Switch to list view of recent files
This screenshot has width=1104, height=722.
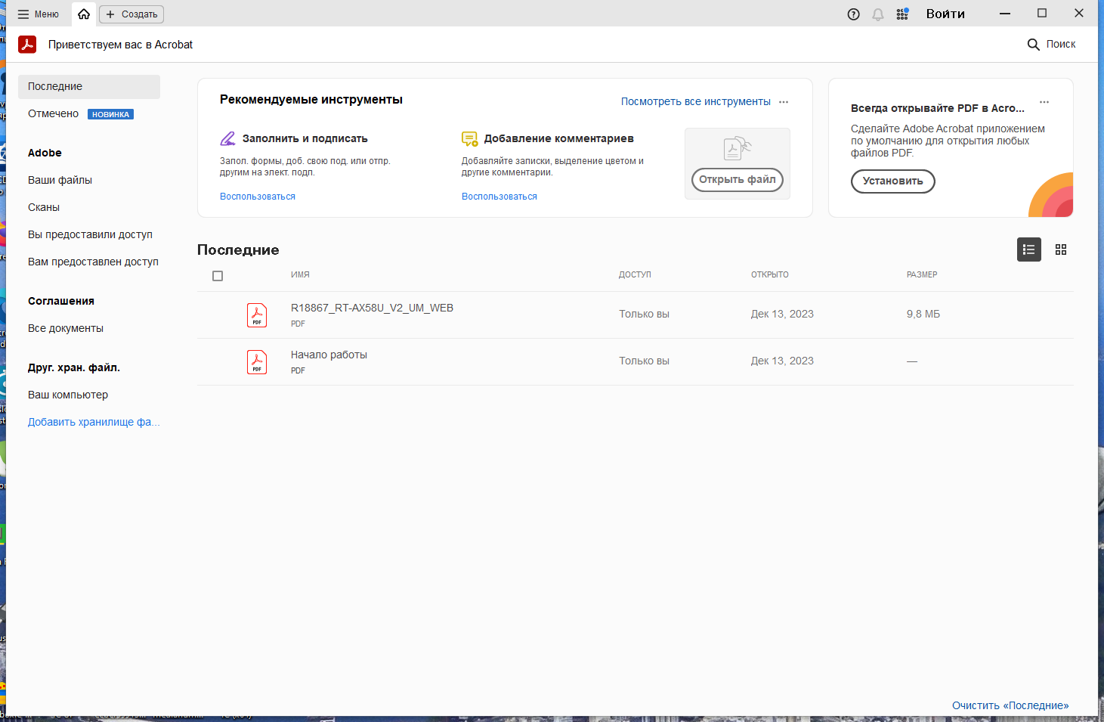point(1028,249)
